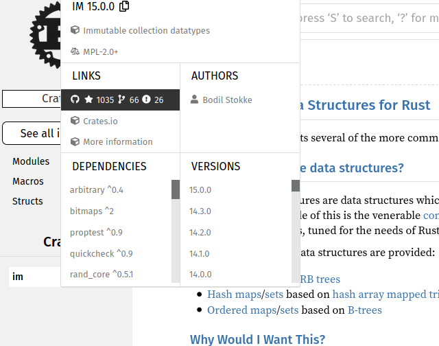439x346 pixels.
Task: Open the RB trees link
Action: click(320, 279)
